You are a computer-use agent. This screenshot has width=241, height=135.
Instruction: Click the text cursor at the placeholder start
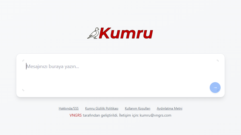click(x=26, y=66)
